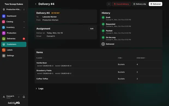Click the Settings gear icon

pyautogui.click(x=4, y=56)
